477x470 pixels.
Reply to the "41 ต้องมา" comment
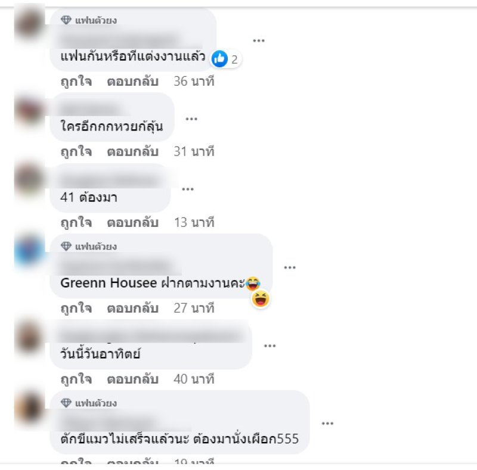pyautogui.click(x=132, y=222)
